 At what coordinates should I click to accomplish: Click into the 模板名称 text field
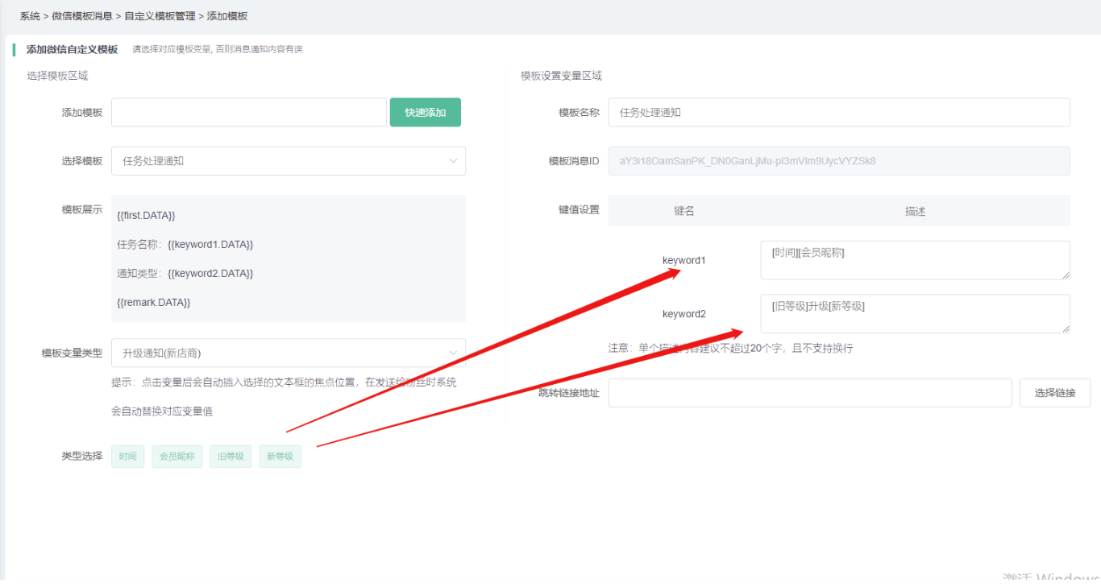click(x=838, y=113)
